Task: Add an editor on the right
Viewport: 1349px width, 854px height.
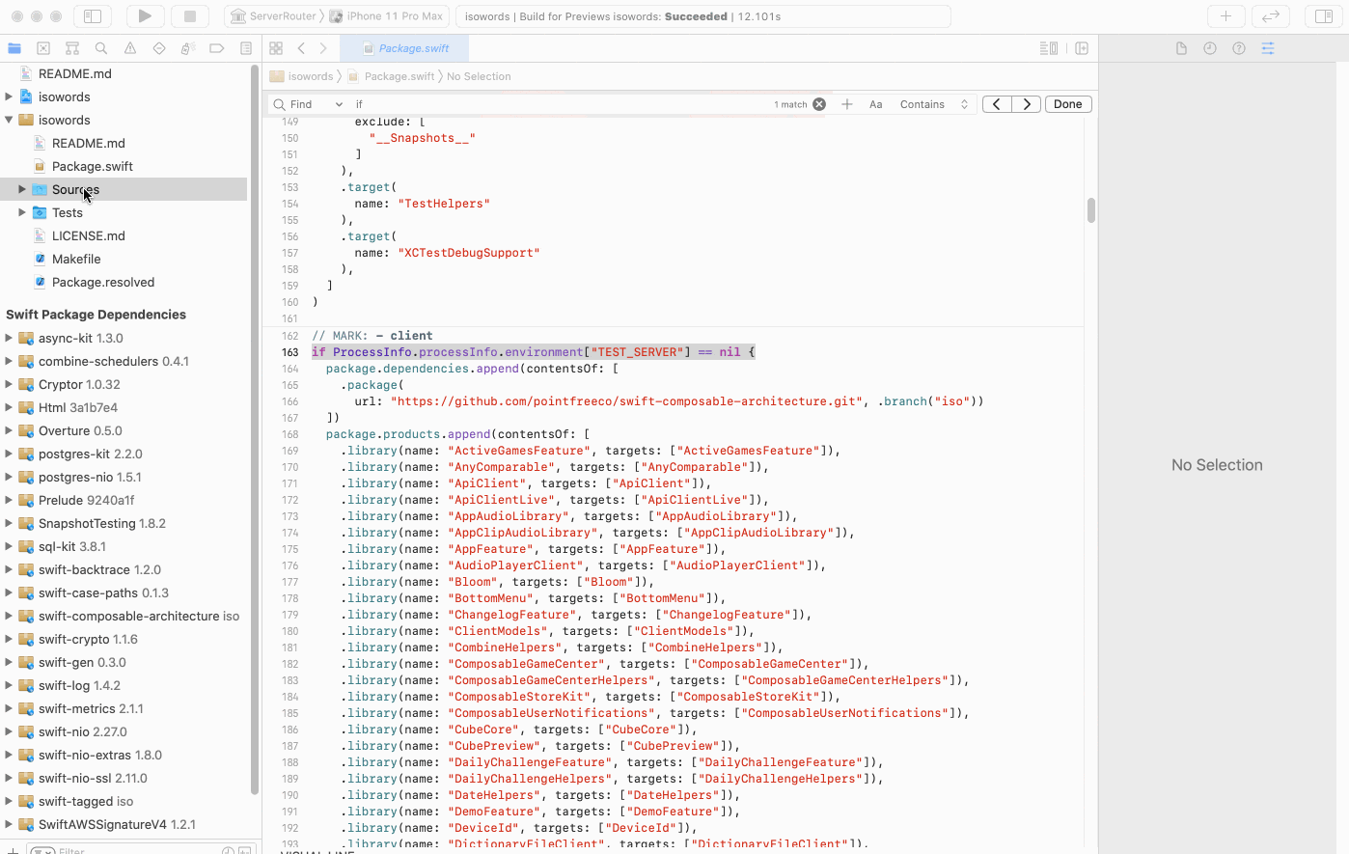Action: [1082, 48]
